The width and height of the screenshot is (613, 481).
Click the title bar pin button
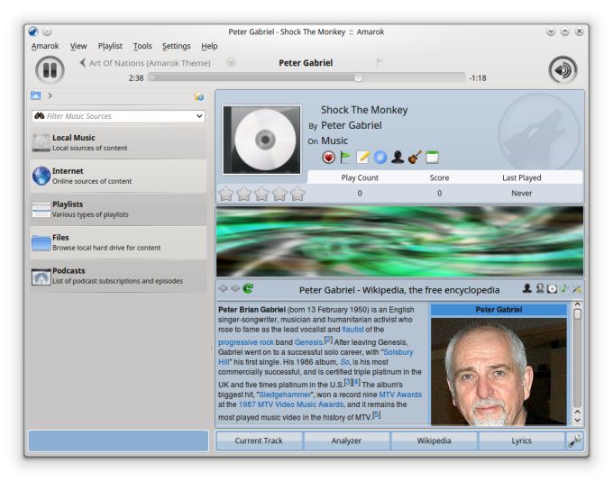tap(47, 32)
